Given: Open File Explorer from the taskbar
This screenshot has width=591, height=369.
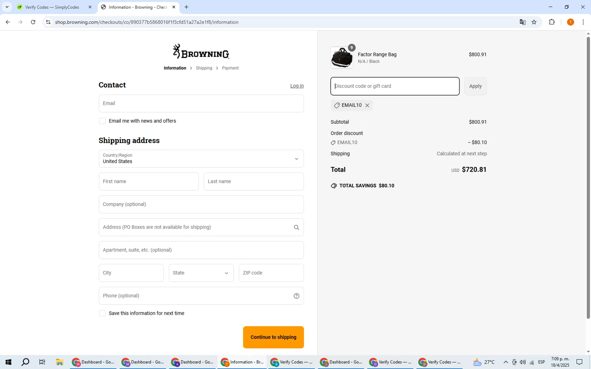Looking at the screenshot, I should (x=59, y=362).
